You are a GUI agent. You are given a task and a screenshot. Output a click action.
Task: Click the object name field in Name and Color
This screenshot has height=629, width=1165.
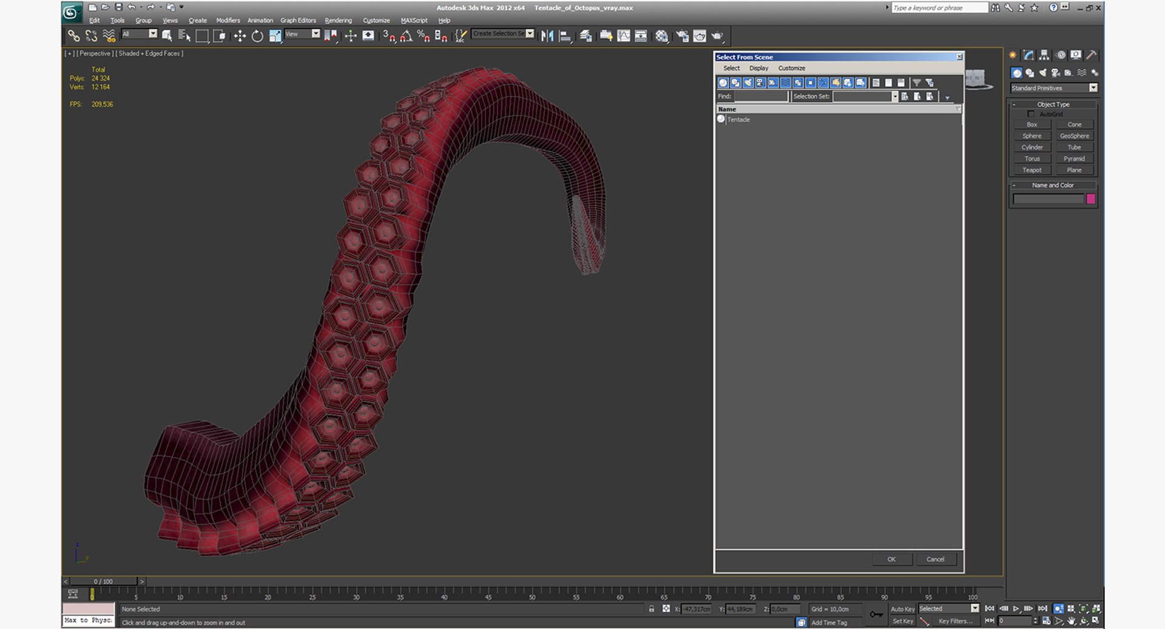1048,199
